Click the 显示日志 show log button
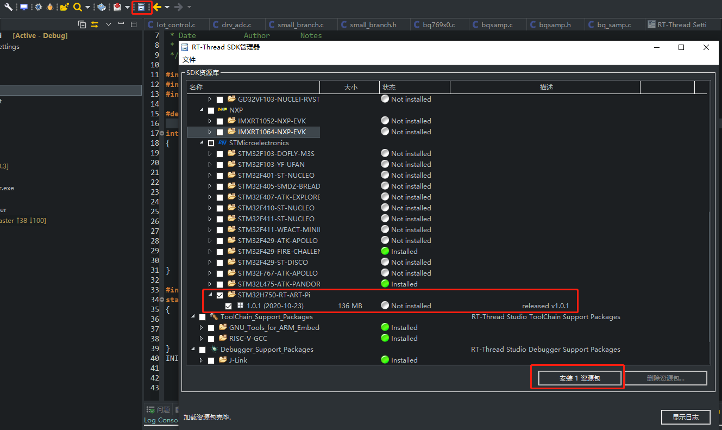Image resolution: width=722 pixels, height=430 pixels. coord(686,417)
